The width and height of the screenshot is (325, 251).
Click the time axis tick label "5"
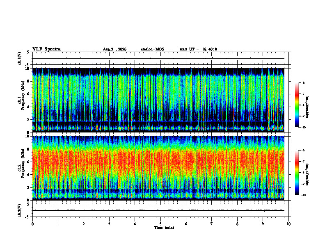point(160,224)
